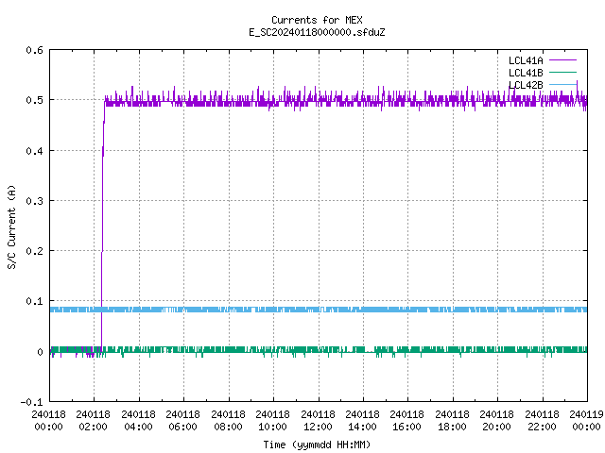Click the filename subtitle E_SC20240118000000.sfduZ
605x453 pixels.
(317, 32)
